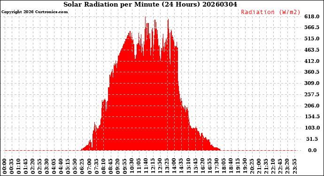Click the 05:50 time axis label
Image resolution: width=324 pixels, height=176 pixels.
pos(75,167)
